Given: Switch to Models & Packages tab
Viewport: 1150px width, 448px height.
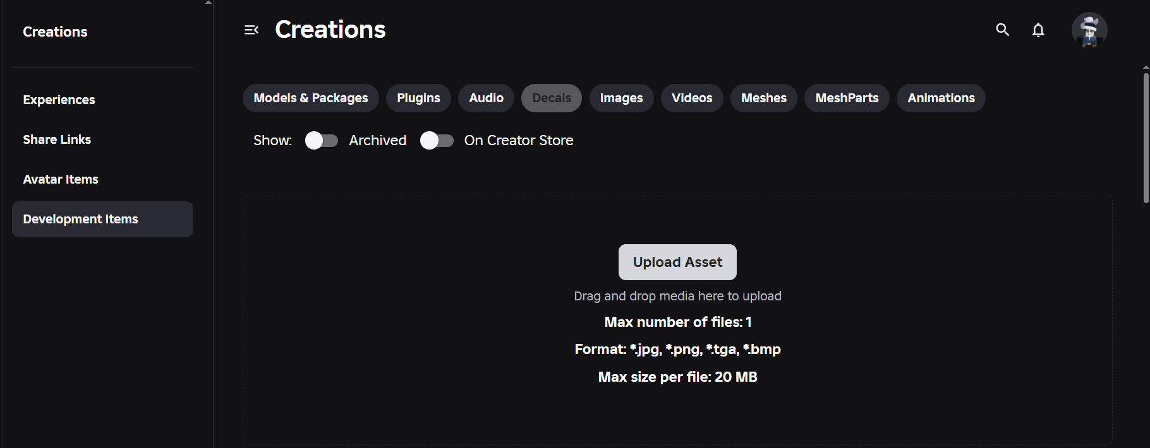Looking at the screenshot, I should pyautogui.click(x=311, y=98).
